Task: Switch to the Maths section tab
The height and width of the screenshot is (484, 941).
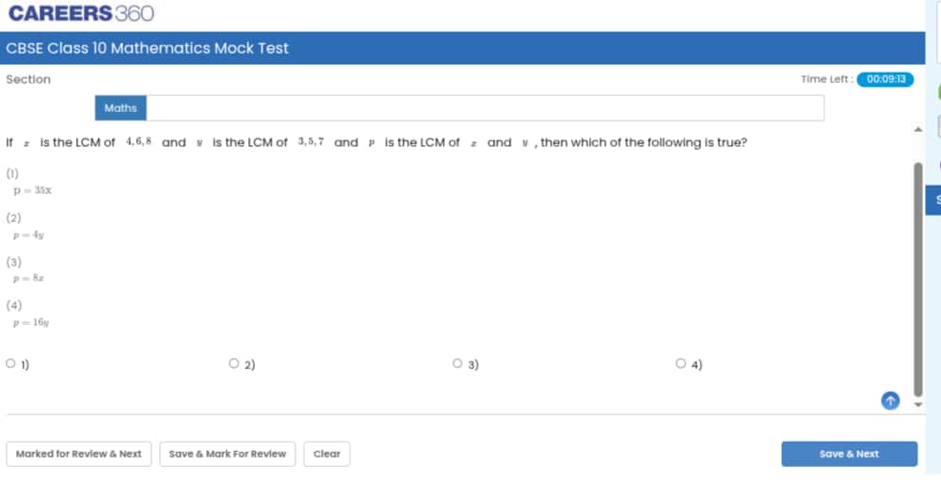Action: click(x=120, y=108)
